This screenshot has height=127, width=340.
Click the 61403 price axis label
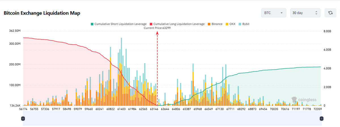121,109
